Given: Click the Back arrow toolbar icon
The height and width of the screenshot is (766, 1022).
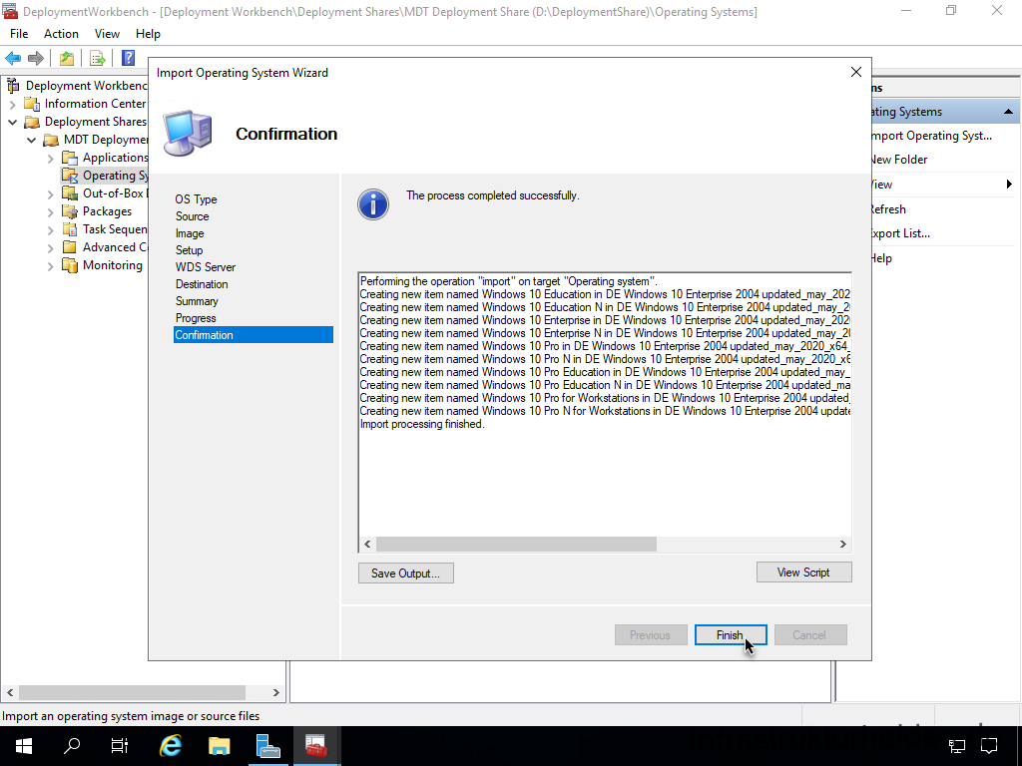Looking at the screenshot, I should coord(13,59).
